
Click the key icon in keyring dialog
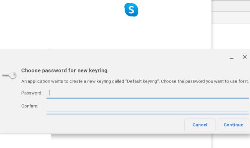[x=9, y=75]
